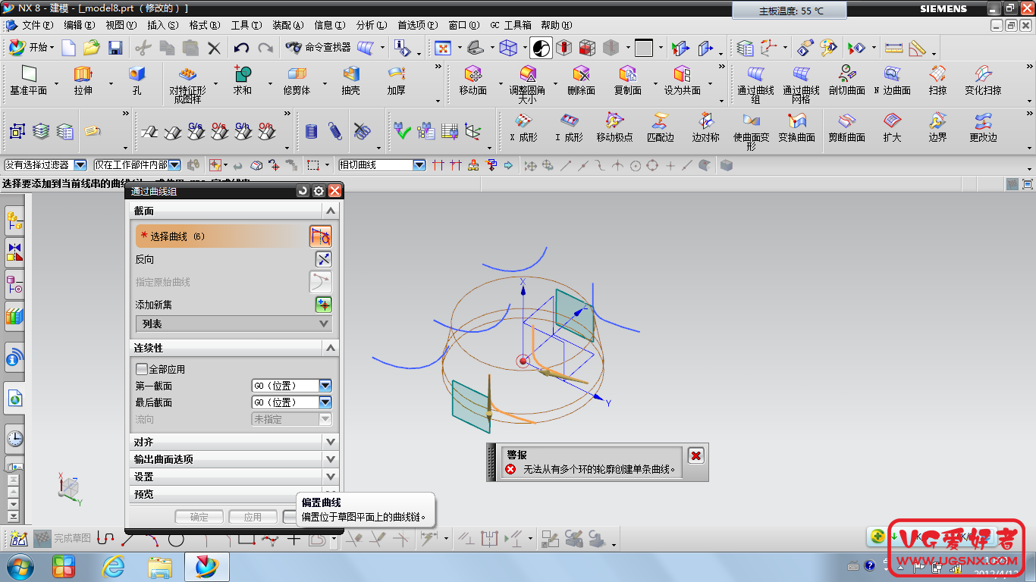Open the 文件(F) menu
This screenshot has height=582, width=1036.
pyautogui.click(x=37, y=25)
